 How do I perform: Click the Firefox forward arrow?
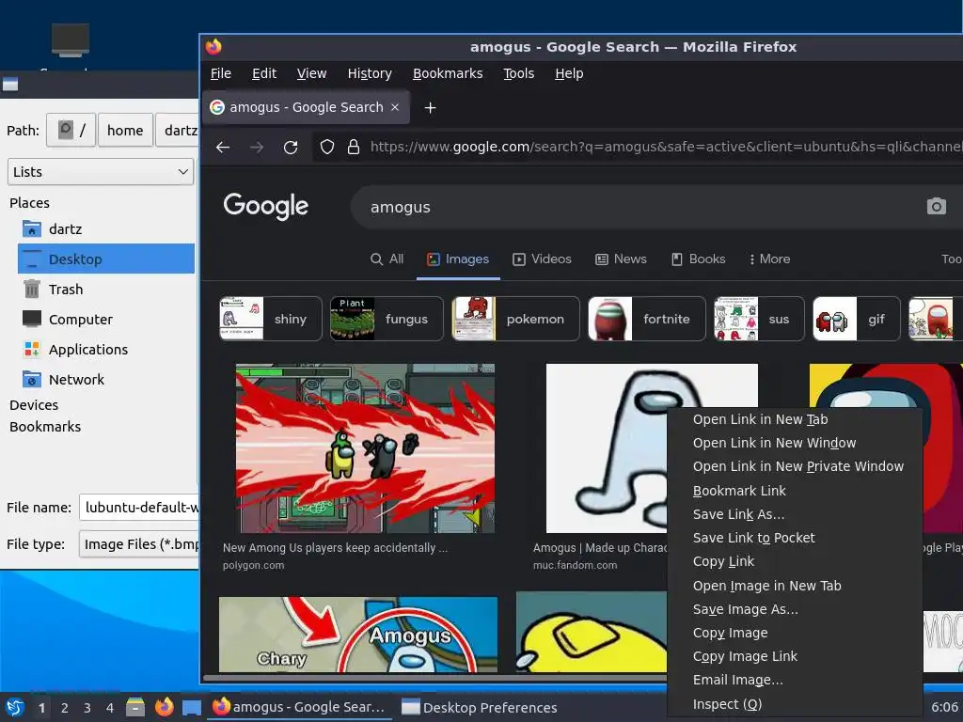[257, 147]
